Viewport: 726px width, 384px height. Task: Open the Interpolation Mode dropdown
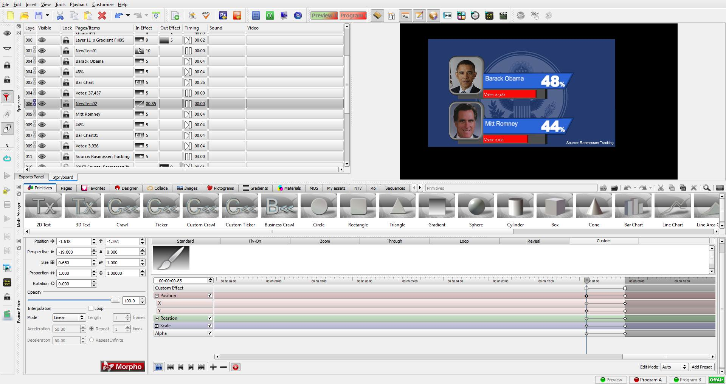(69, 317)
